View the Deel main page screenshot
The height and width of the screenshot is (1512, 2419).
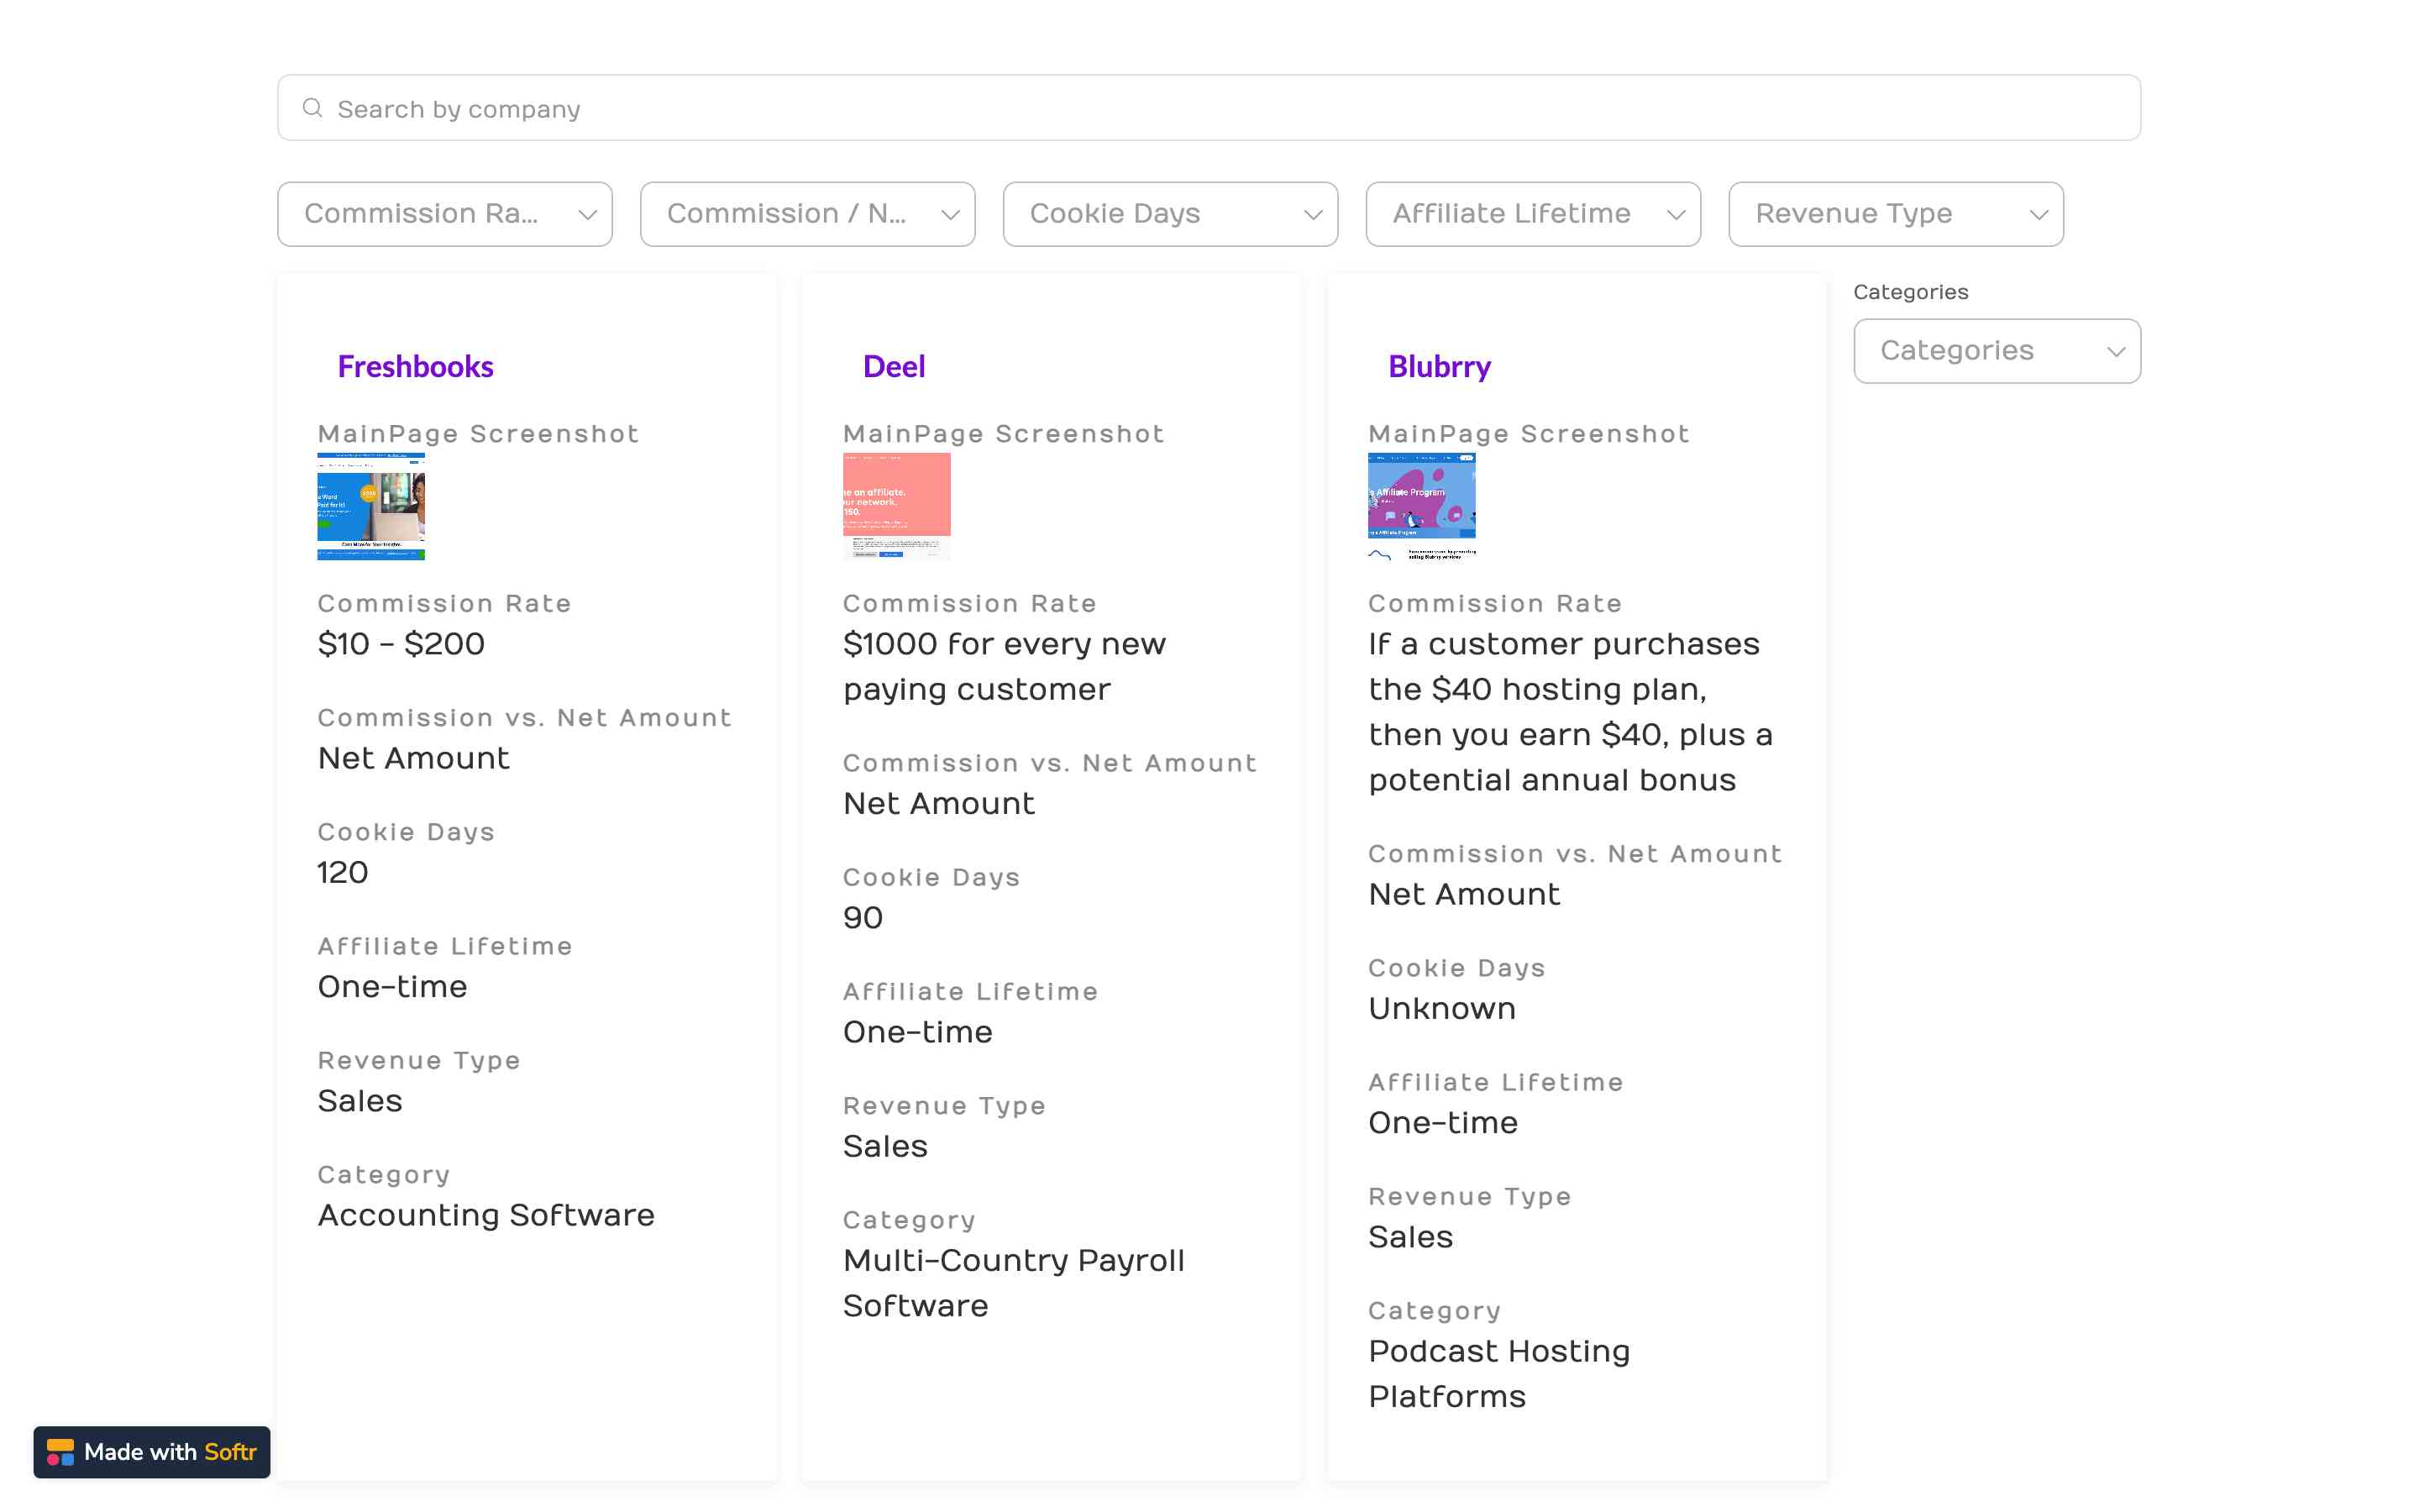pos(895,506)
